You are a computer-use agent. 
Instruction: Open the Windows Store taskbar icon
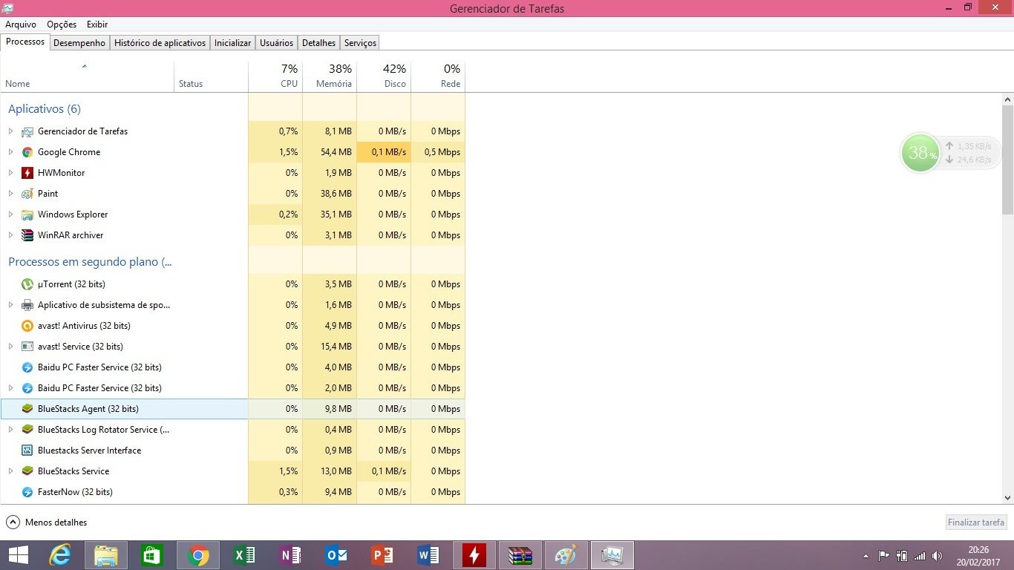tap(152, 555)
